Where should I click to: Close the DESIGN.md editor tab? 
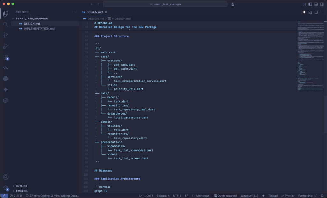pos(106,12)
